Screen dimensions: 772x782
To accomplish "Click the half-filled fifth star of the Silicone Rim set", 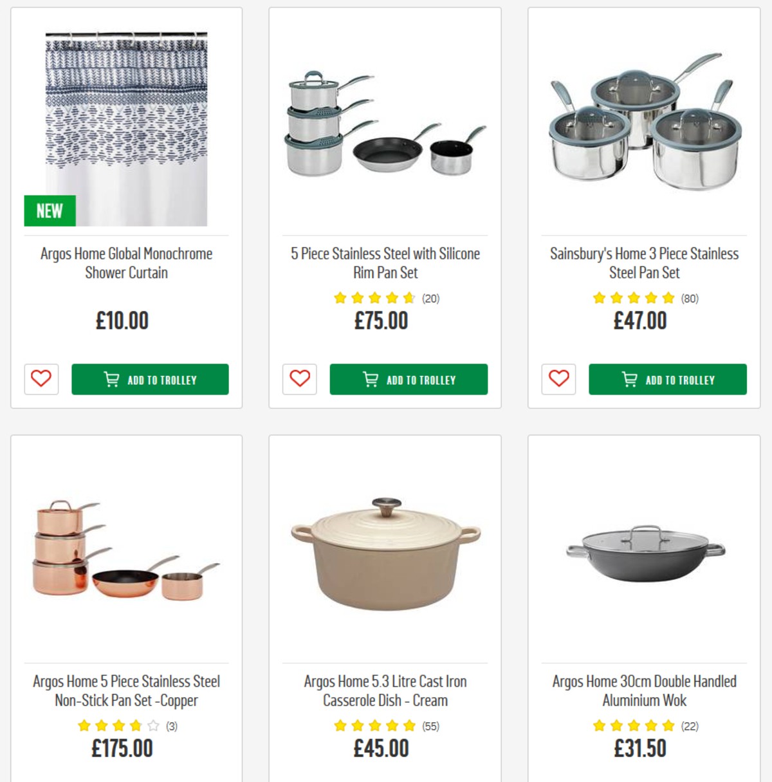I will coord(408,298).
